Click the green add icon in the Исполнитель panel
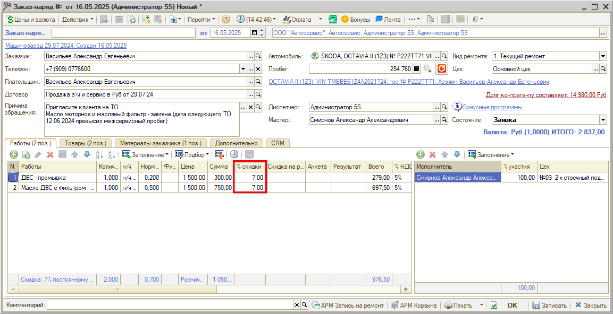Viewport: 613px width, 314px height. (x=420, y=154)
